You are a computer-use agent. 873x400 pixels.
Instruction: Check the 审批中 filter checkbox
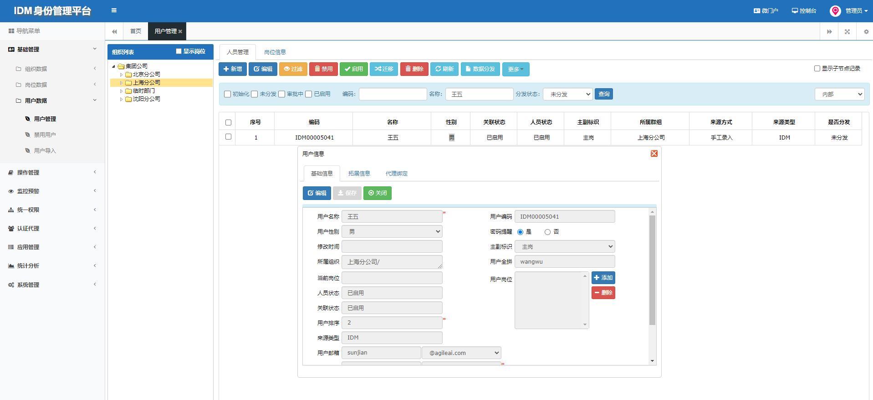click(x=281, y=94)
